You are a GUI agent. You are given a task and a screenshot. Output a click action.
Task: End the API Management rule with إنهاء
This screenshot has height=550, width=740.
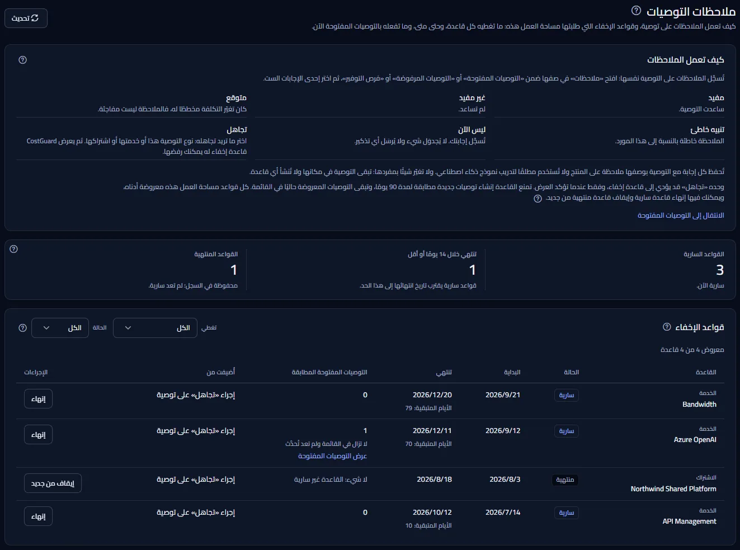coord(38,516)
